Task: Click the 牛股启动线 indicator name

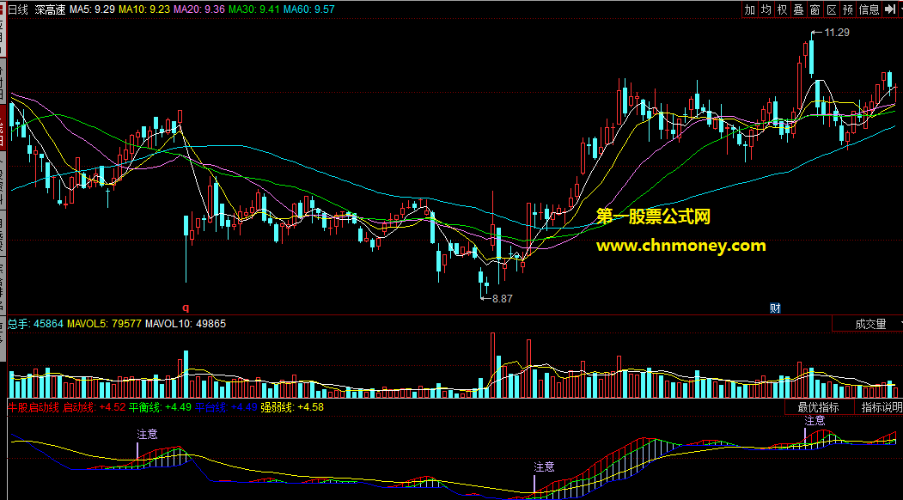Action: tap(34, 407)
